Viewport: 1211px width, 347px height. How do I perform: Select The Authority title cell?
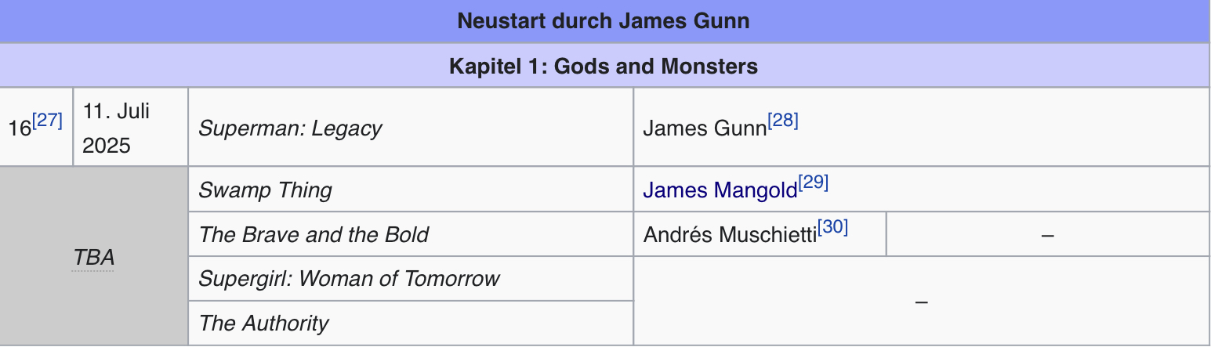pos(411,323)
